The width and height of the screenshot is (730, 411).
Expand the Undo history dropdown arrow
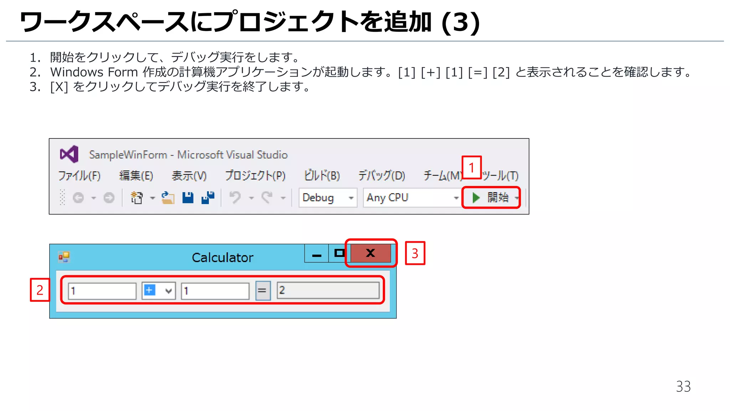[251, 198]
